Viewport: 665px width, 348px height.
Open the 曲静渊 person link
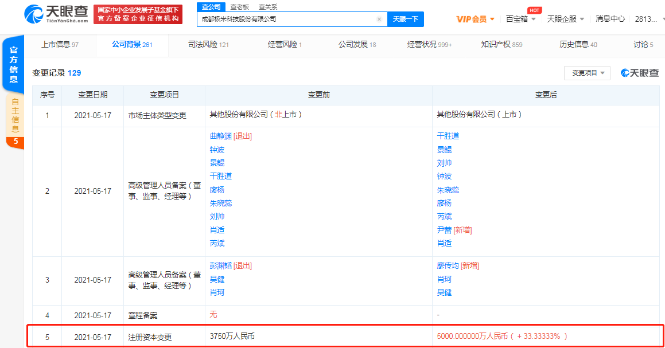coord(220,136)
